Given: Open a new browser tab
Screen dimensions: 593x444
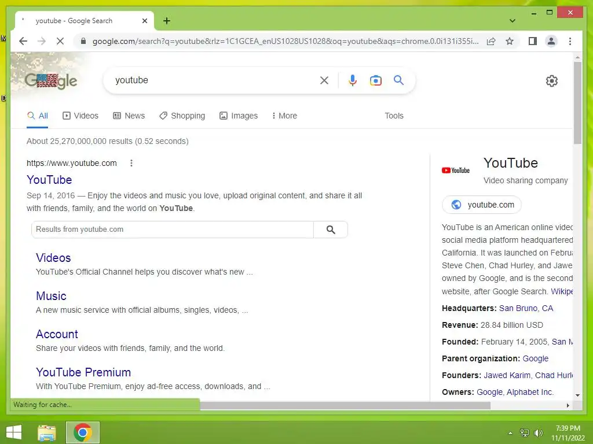Looking at the screenshot, I should [166, 21].
